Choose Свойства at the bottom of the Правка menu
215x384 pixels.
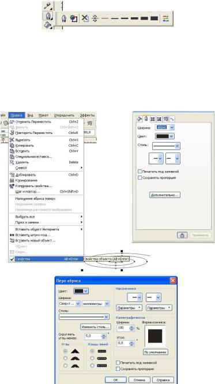(x=46, y=259)
